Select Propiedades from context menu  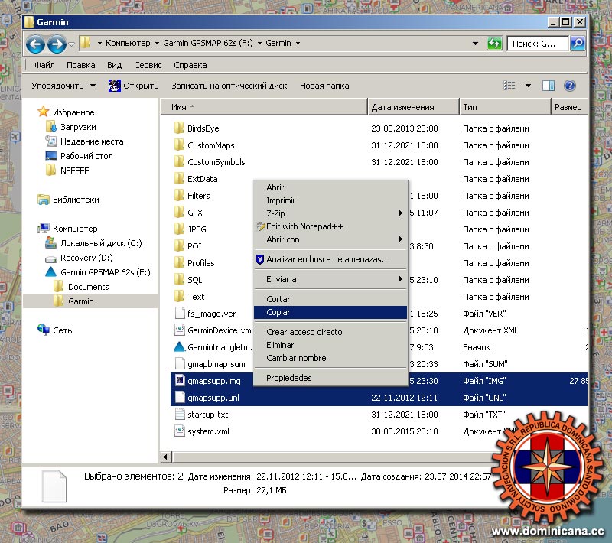click(x=288, y=378)
